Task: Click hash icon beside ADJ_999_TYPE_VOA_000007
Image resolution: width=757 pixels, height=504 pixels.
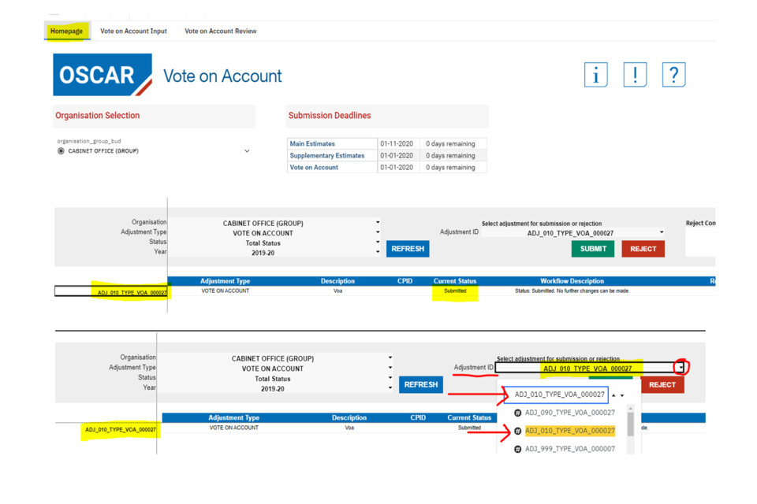Action: tap(518, 449)
